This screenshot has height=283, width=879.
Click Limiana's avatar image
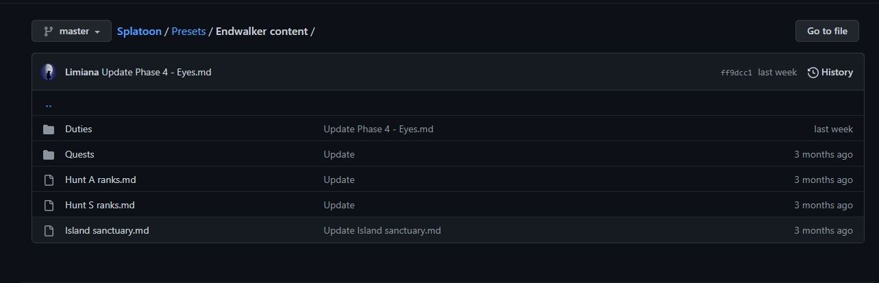point(48,72)
